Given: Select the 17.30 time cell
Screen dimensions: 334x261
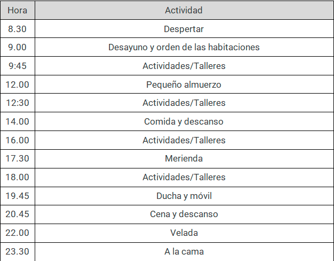Looking at the screenshot, I should pos(18,158).
